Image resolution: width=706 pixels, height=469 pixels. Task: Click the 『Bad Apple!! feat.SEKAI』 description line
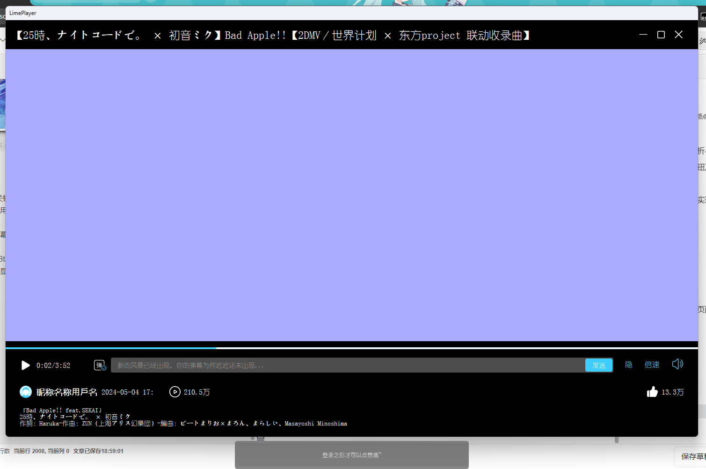tap(62, 410)
